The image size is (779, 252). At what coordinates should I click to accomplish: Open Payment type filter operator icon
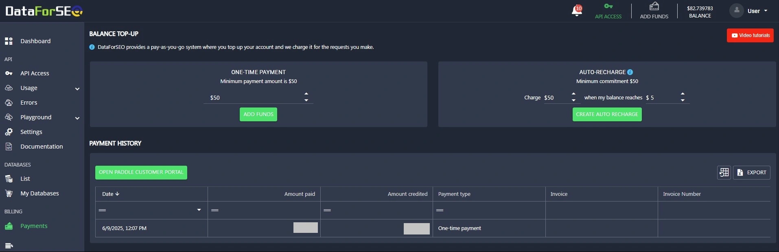(x=440, y=210)
